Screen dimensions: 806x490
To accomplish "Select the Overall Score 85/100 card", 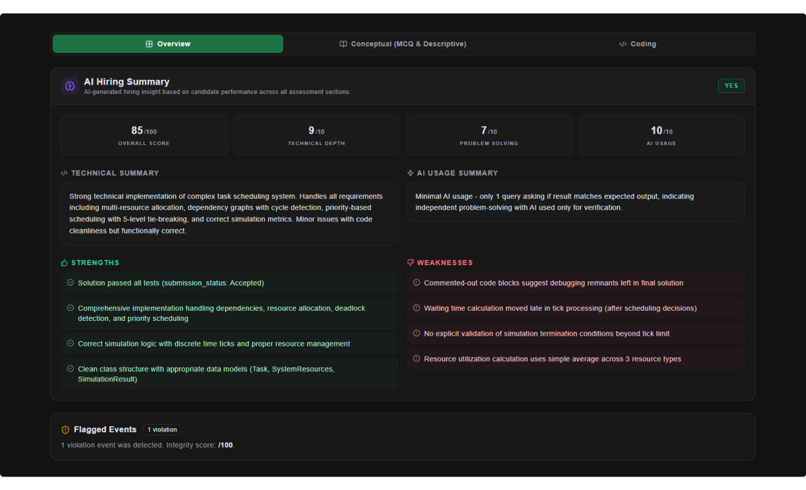I will click(x=144, y=135).
